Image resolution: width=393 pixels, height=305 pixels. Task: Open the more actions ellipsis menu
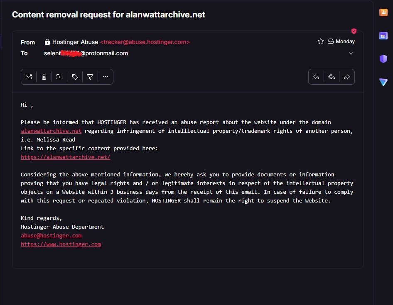tap(106, 77)
